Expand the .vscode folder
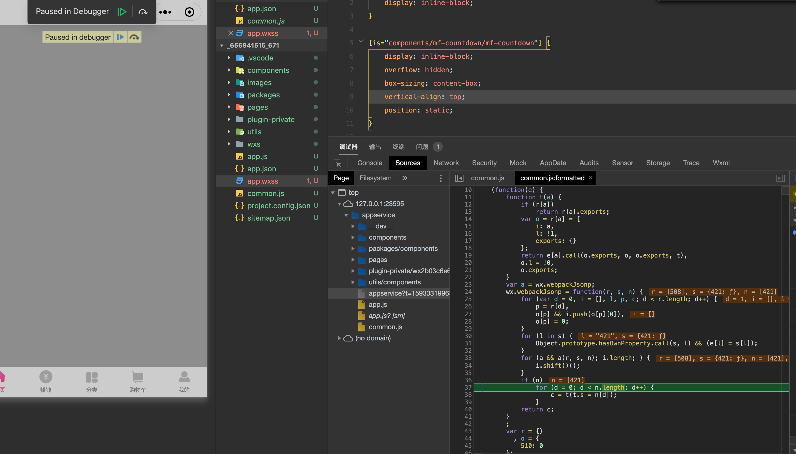 229,58
